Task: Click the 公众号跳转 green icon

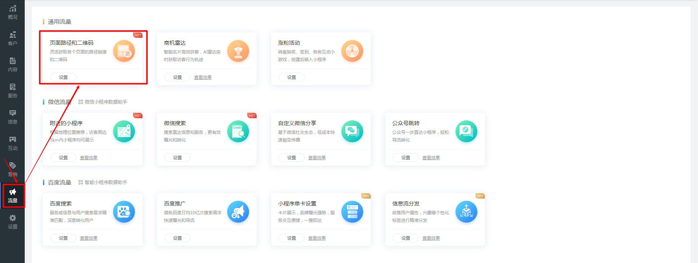Action: click(466, 131)
